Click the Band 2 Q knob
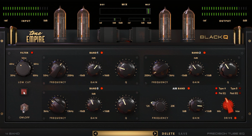 click(x=228, y=69)
